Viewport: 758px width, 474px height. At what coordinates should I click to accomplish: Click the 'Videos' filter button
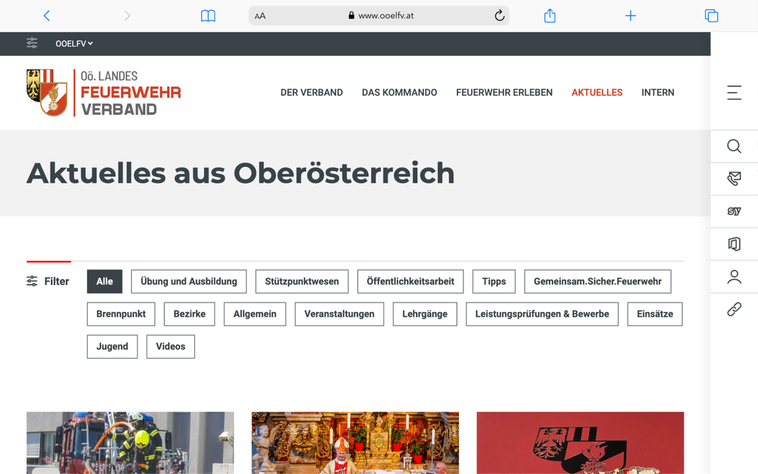170,346
